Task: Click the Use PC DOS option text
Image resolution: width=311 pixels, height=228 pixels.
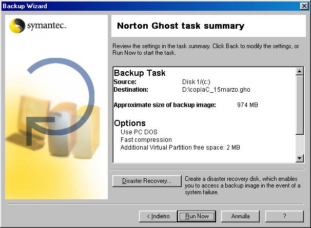Action: [x=139, y=132]
